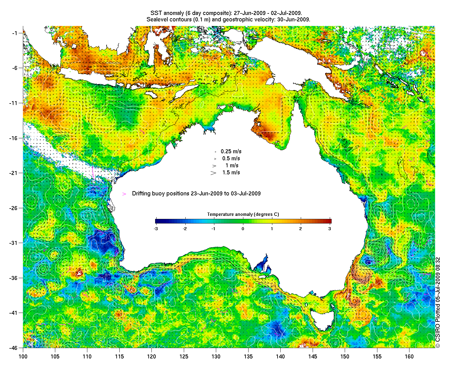Viewport: 458px width, 374px height.
Task: Click the 'Temperature anomaly (degrees C)' label
Action: (x=243, y=214)
